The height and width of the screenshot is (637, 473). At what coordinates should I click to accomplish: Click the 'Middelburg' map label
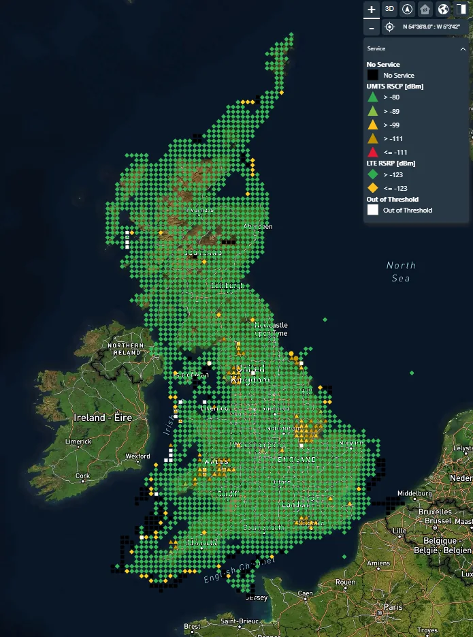(x=414, y=494)
